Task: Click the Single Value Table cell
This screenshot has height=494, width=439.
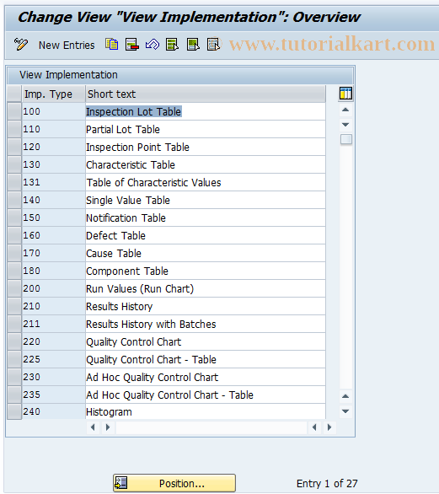Action: [x=206, y=200]
